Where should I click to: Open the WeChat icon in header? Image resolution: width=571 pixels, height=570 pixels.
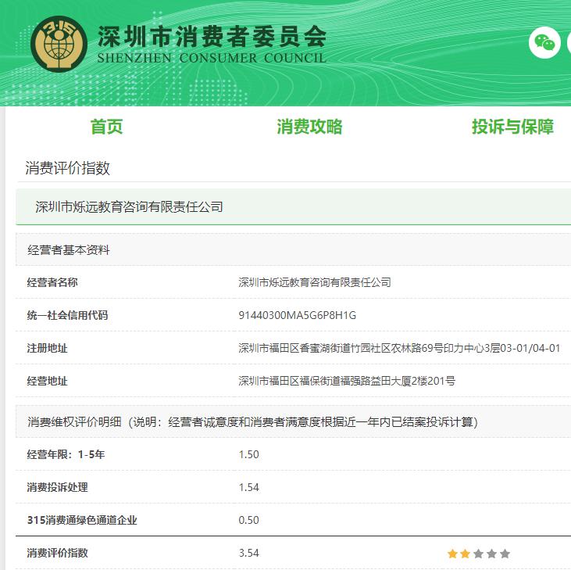coord(544,43)
